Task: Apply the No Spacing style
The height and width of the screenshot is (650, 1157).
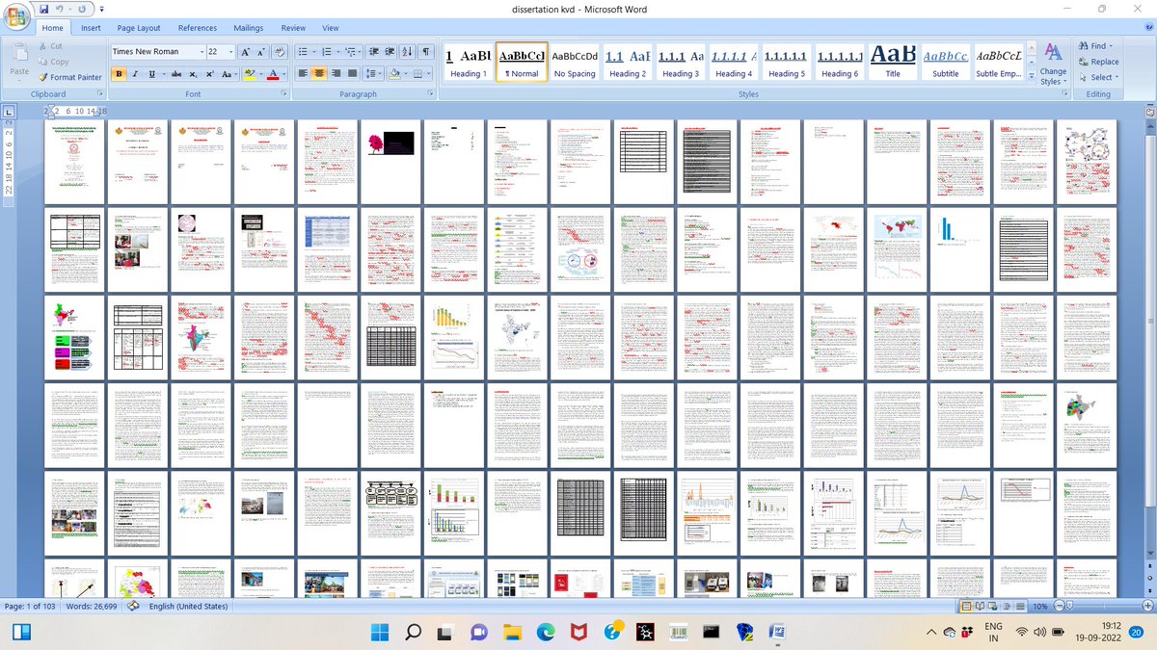Action: click(x=575, y=63)
